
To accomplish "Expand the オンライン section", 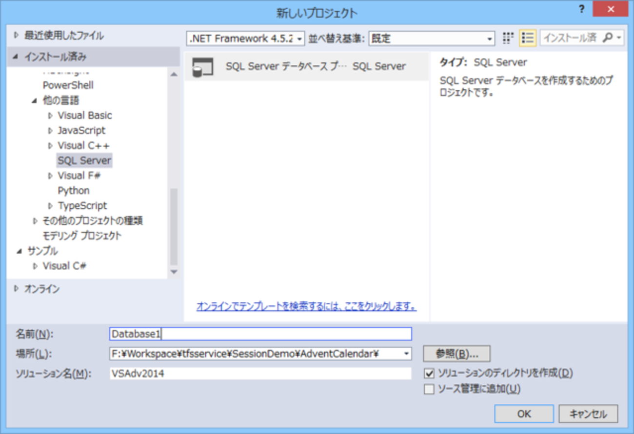I will (16, 289).
